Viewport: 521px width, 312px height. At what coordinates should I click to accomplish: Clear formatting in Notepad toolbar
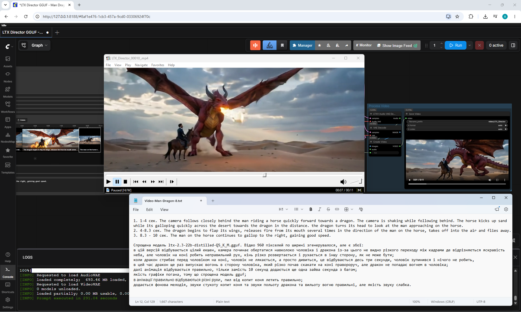click(361, 209)
